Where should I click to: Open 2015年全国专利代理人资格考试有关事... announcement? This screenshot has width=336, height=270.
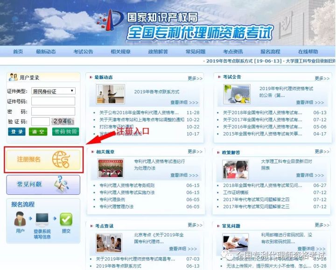click(262, 134)
